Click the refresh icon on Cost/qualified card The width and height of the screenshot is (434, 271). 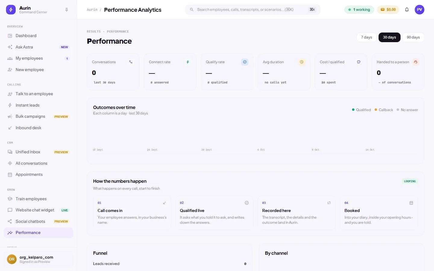359,62
